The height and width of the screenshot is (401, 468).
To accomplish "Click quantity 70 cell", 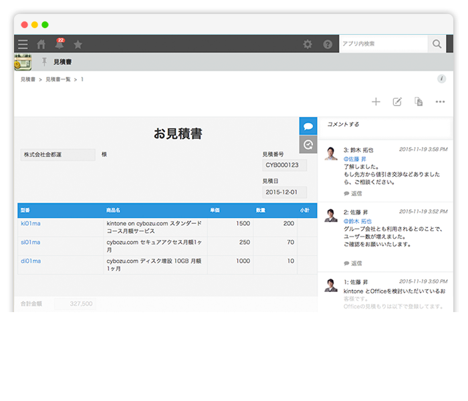I will pos(275,246).
